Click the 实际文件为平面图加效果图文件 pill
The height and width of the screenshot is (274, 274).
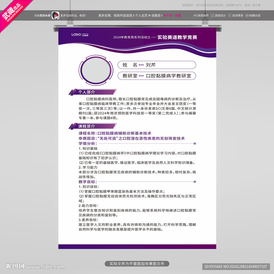[x=137, y=264]
